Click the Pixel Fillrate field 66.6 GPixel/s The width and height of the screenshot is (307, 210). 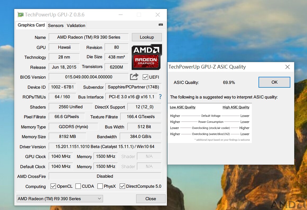pyautogui.click(x=67, y=117)
